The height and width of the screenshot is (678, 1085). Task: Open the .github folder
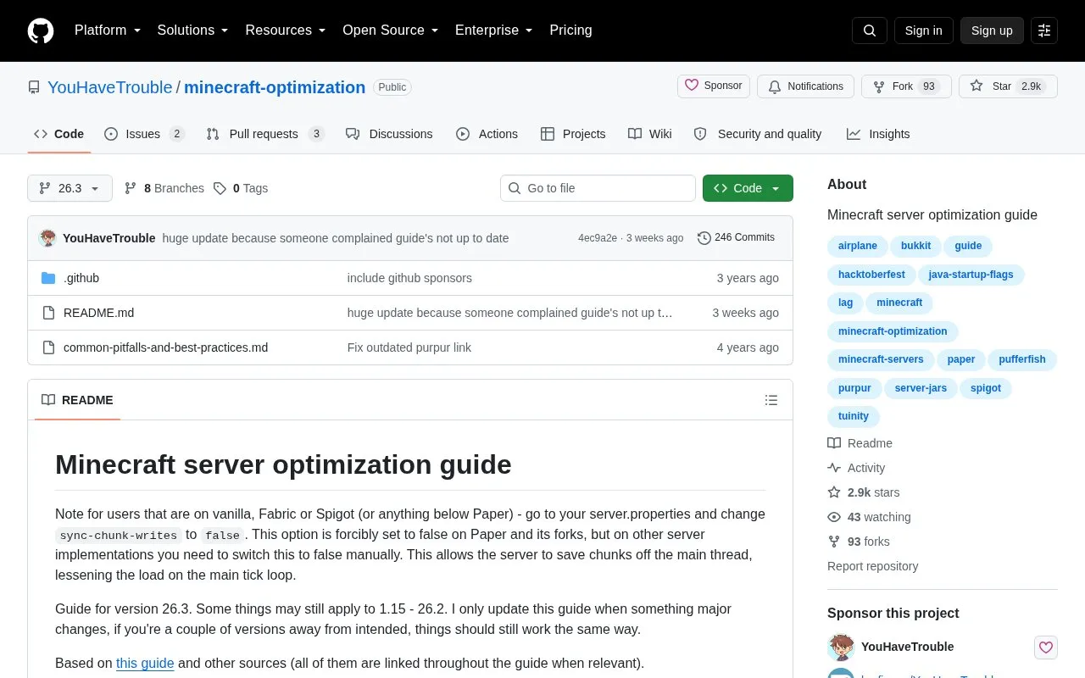[81, 278]
